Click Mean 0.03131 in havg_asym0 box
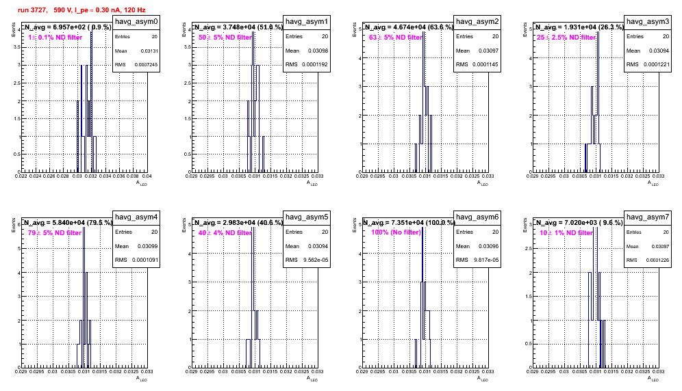 [136, 51]
